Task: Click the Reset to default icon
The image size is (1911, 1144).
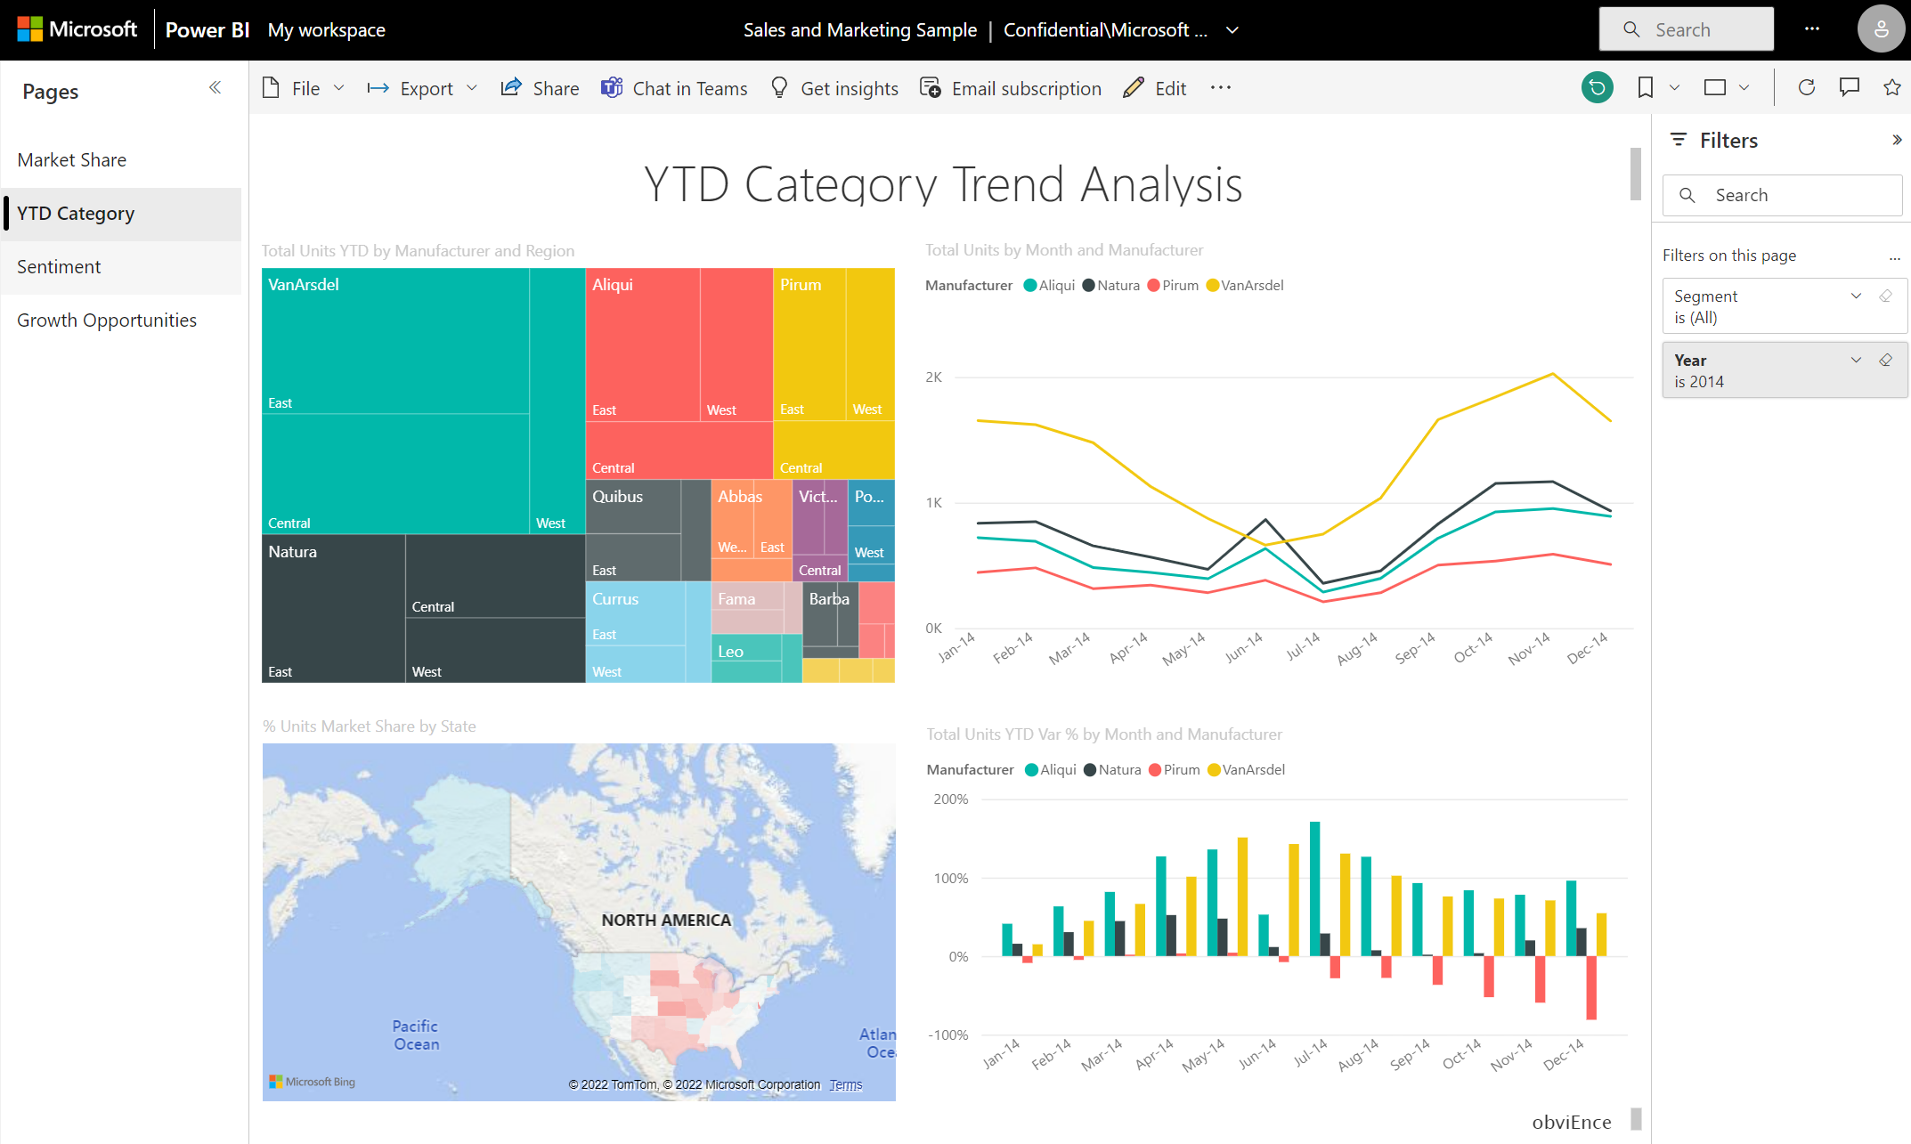Action: click(1597, 87)
